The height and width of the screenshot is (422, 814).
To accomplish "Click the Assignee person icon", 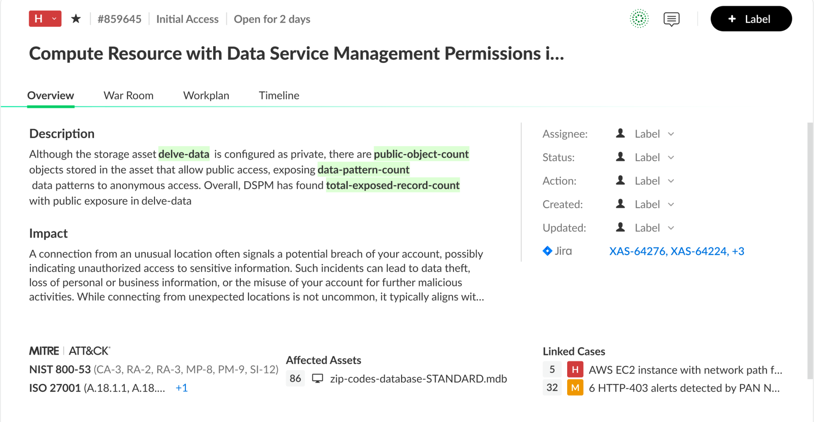I will [620, 134].
